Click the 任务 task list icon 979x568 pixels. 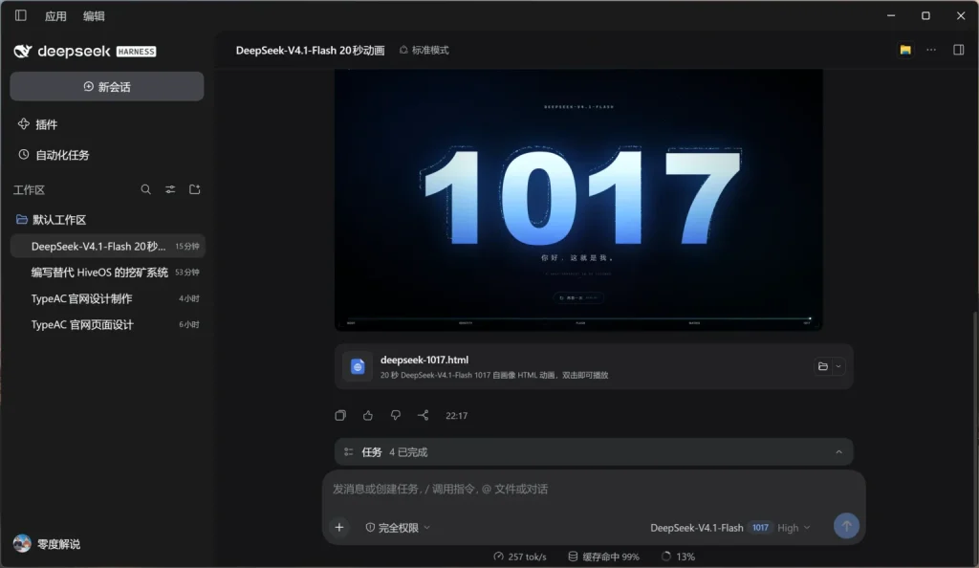pyautogui.click(x=348, y=452)
